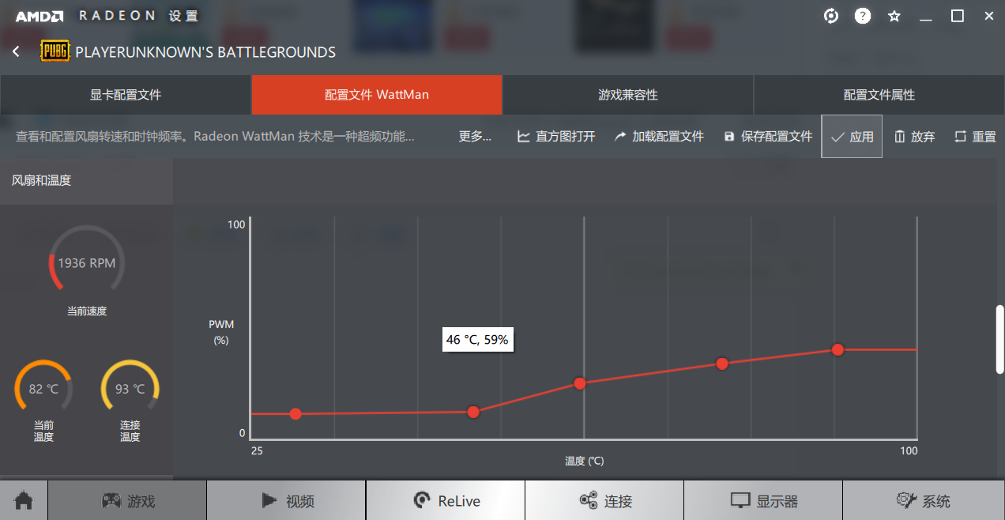The width and height of the screenshot is (1005, 520).
Task: Click the favorites star icon
Action: (x=894, y=16)
